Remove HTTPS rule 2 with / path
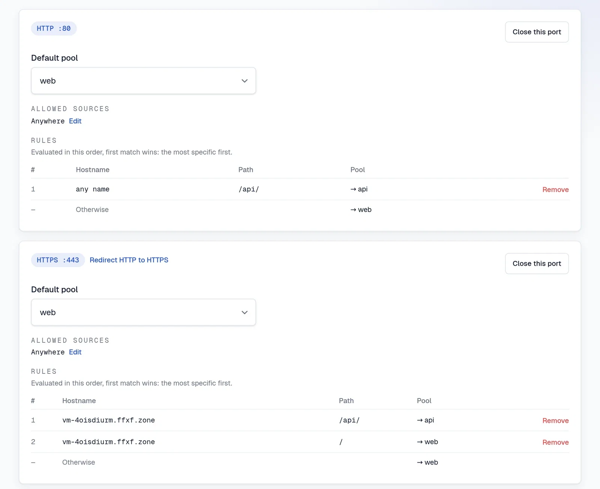The height and width of the screenshot is (489, 600). click(555, 442)
